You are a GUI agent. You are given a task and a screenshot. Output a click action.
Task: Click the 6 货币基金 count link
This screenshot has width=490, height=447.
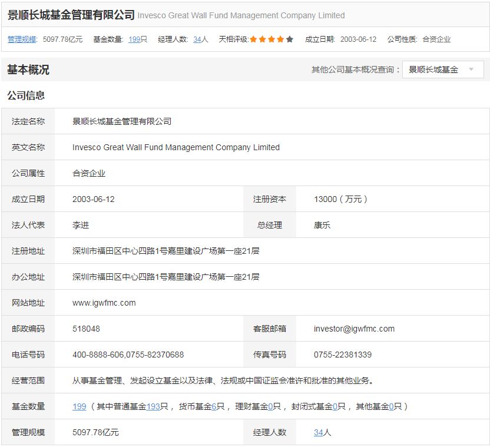point(214,406)
